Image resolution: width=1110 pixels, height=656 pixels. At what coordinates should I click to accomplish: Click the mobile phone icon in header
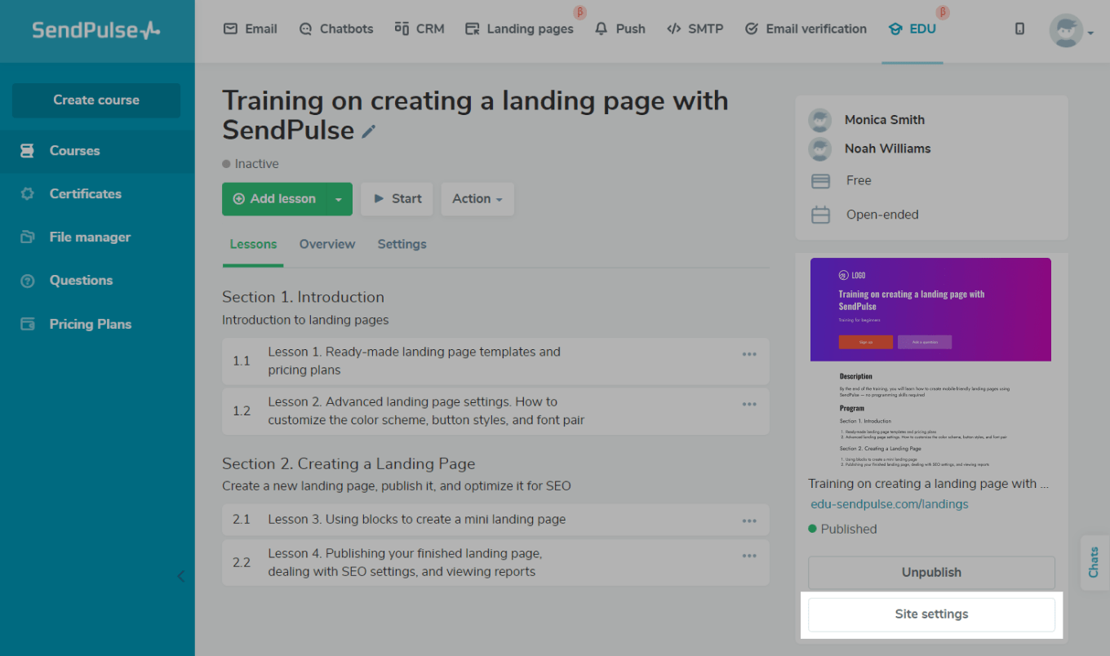(1019, 29)
